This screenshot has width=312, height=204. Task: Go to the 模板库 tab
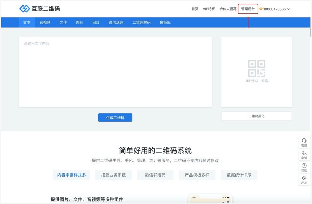pyautogui.click(x=165, y=22)
